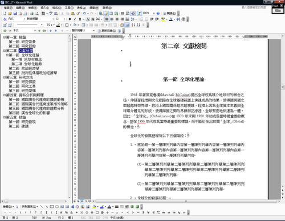Open the 格式 menu

point(57,8)
